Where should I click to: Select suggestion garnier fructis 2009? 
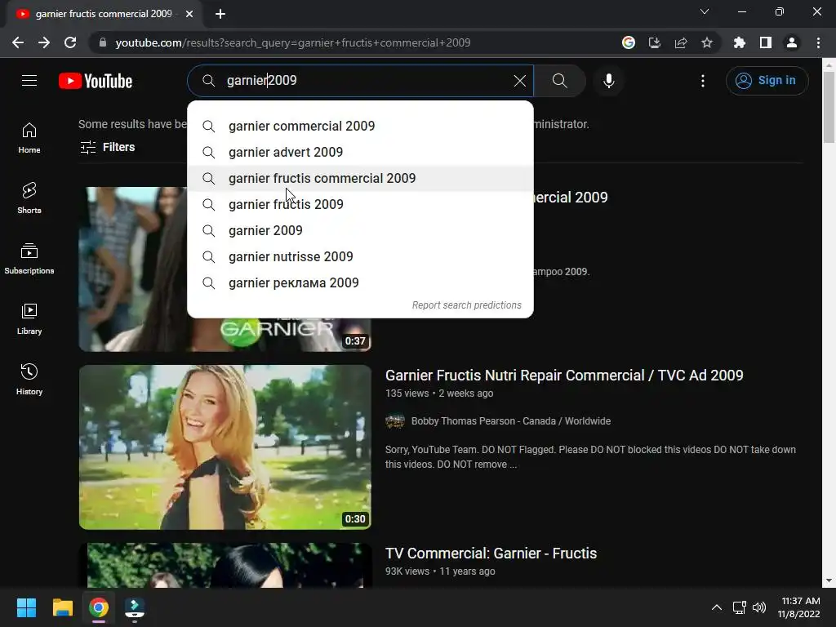tap(360, 205)
